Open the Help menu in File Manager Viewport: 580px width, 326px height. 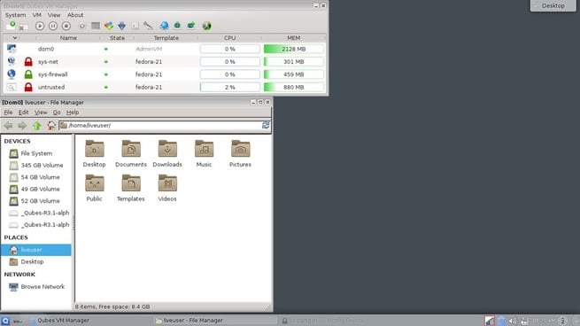(73, 113)
